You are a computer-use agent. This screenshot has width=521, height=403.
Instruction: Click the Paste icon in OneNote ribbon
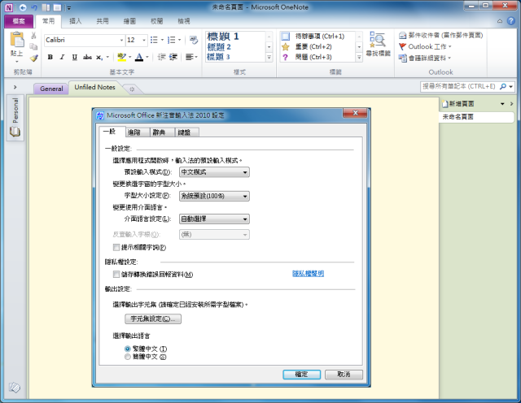tap(16, 41)
